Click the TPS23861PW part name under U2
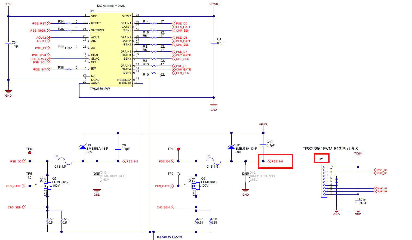 (100, 89)
